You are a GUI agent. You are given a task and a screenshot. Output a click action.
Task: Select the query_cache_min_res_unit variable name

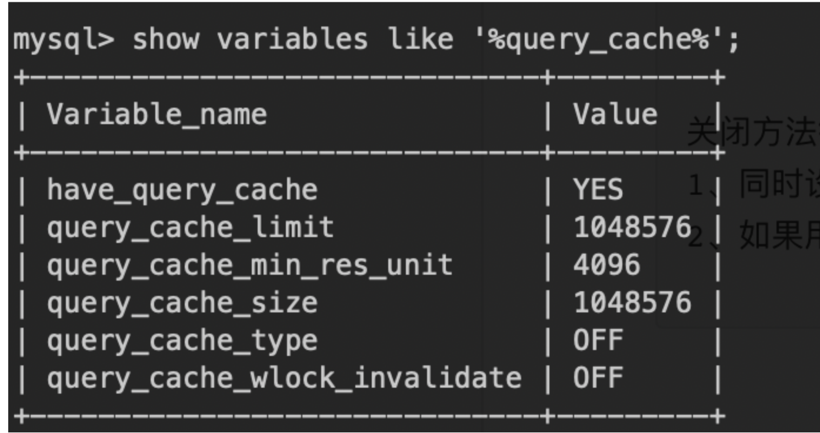(250, 265)
